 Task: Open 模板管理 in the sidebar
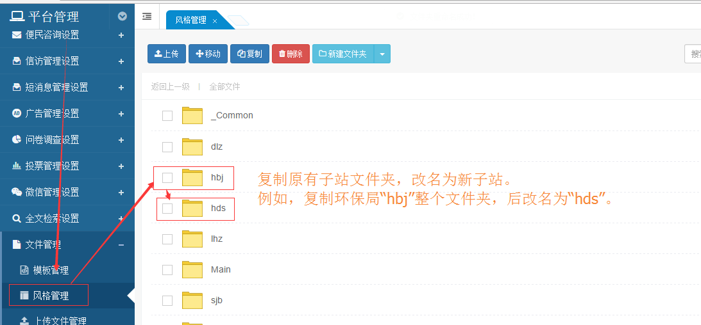tap(51, 270)
